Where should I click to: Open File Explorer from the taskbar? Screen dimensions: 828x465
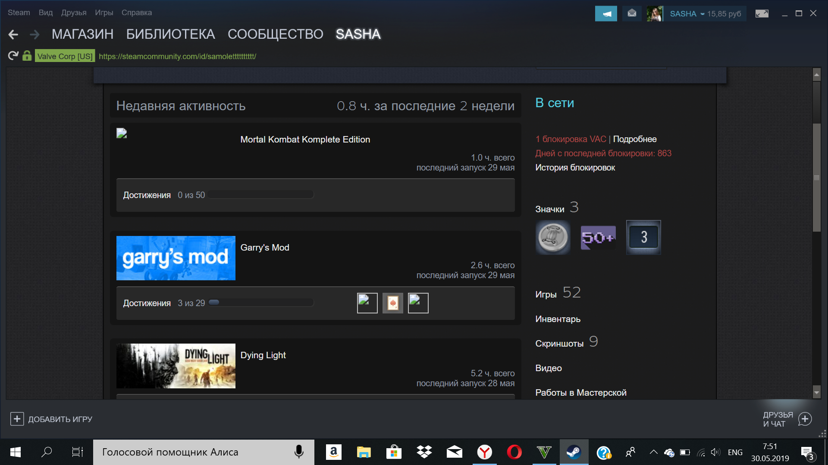click(x=364, y=452)
